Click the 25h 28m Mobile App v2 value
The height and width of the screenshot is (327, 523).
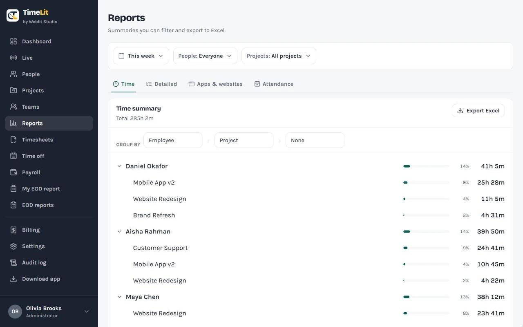[491, 182]
